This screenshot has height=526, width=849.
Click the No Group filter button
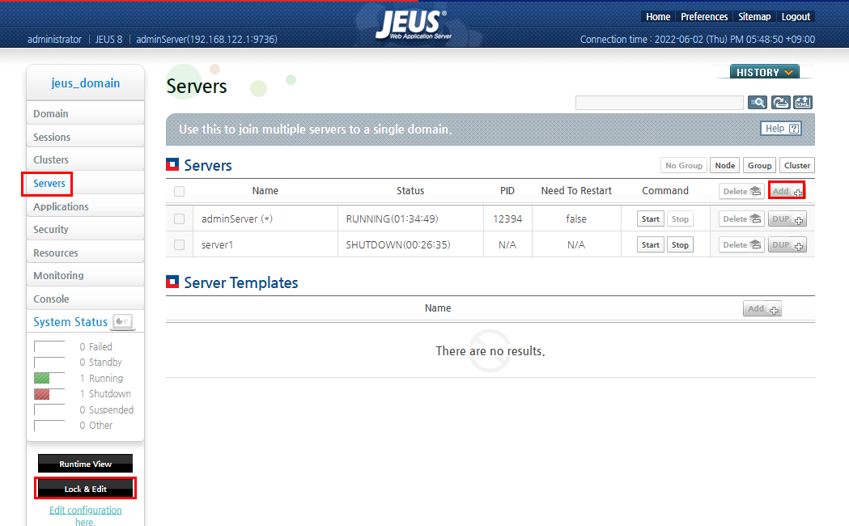click(x=683, y=165)
